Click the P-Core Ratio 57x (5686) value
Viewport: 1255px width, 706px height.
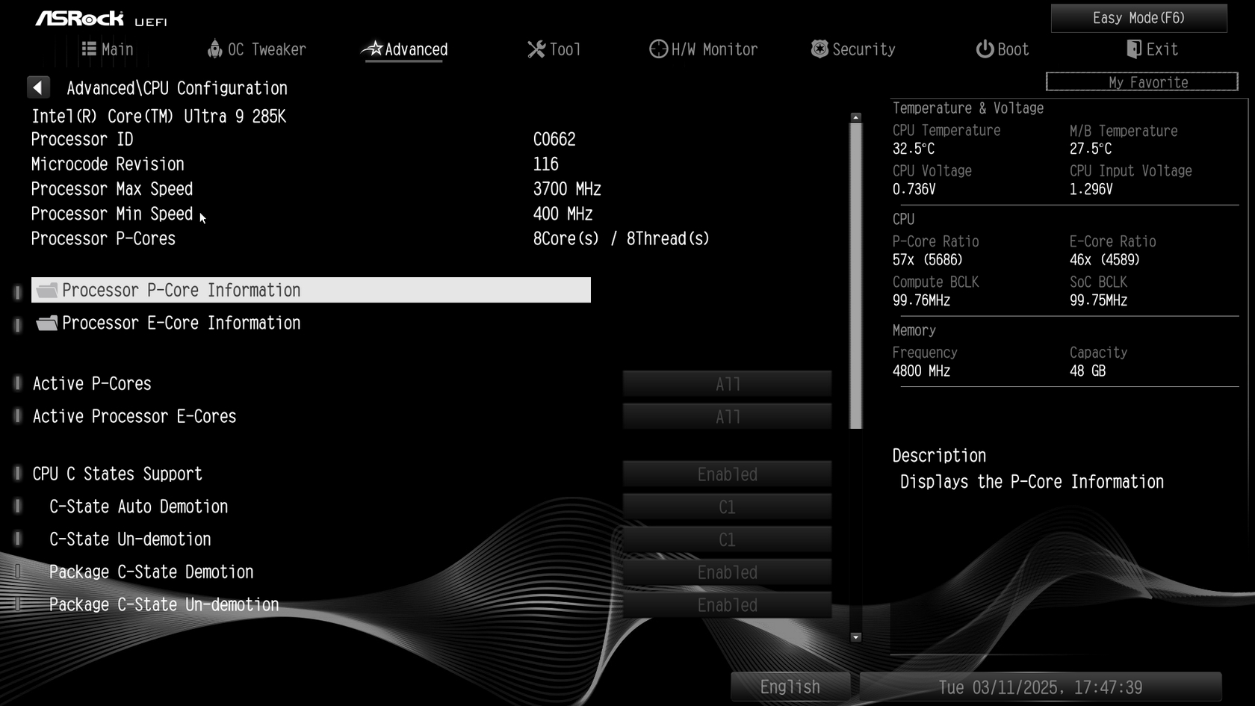[927, 260]
